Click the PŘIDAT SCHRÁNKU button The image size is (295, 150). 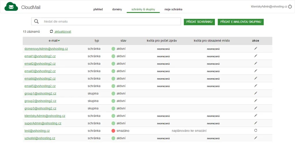point(199,22)
